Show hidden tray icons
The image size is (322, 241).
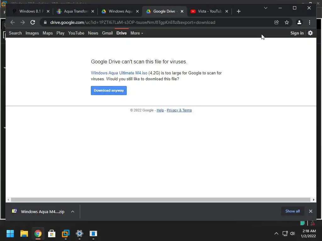coord(276,233)
